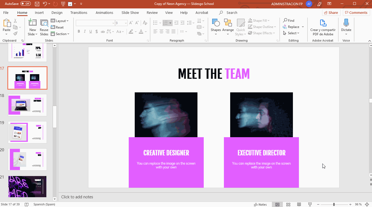The width and height of the screenshot is (372, 207).
Task: Activate the Dictate voice tool
Action: tap(346, 26)
